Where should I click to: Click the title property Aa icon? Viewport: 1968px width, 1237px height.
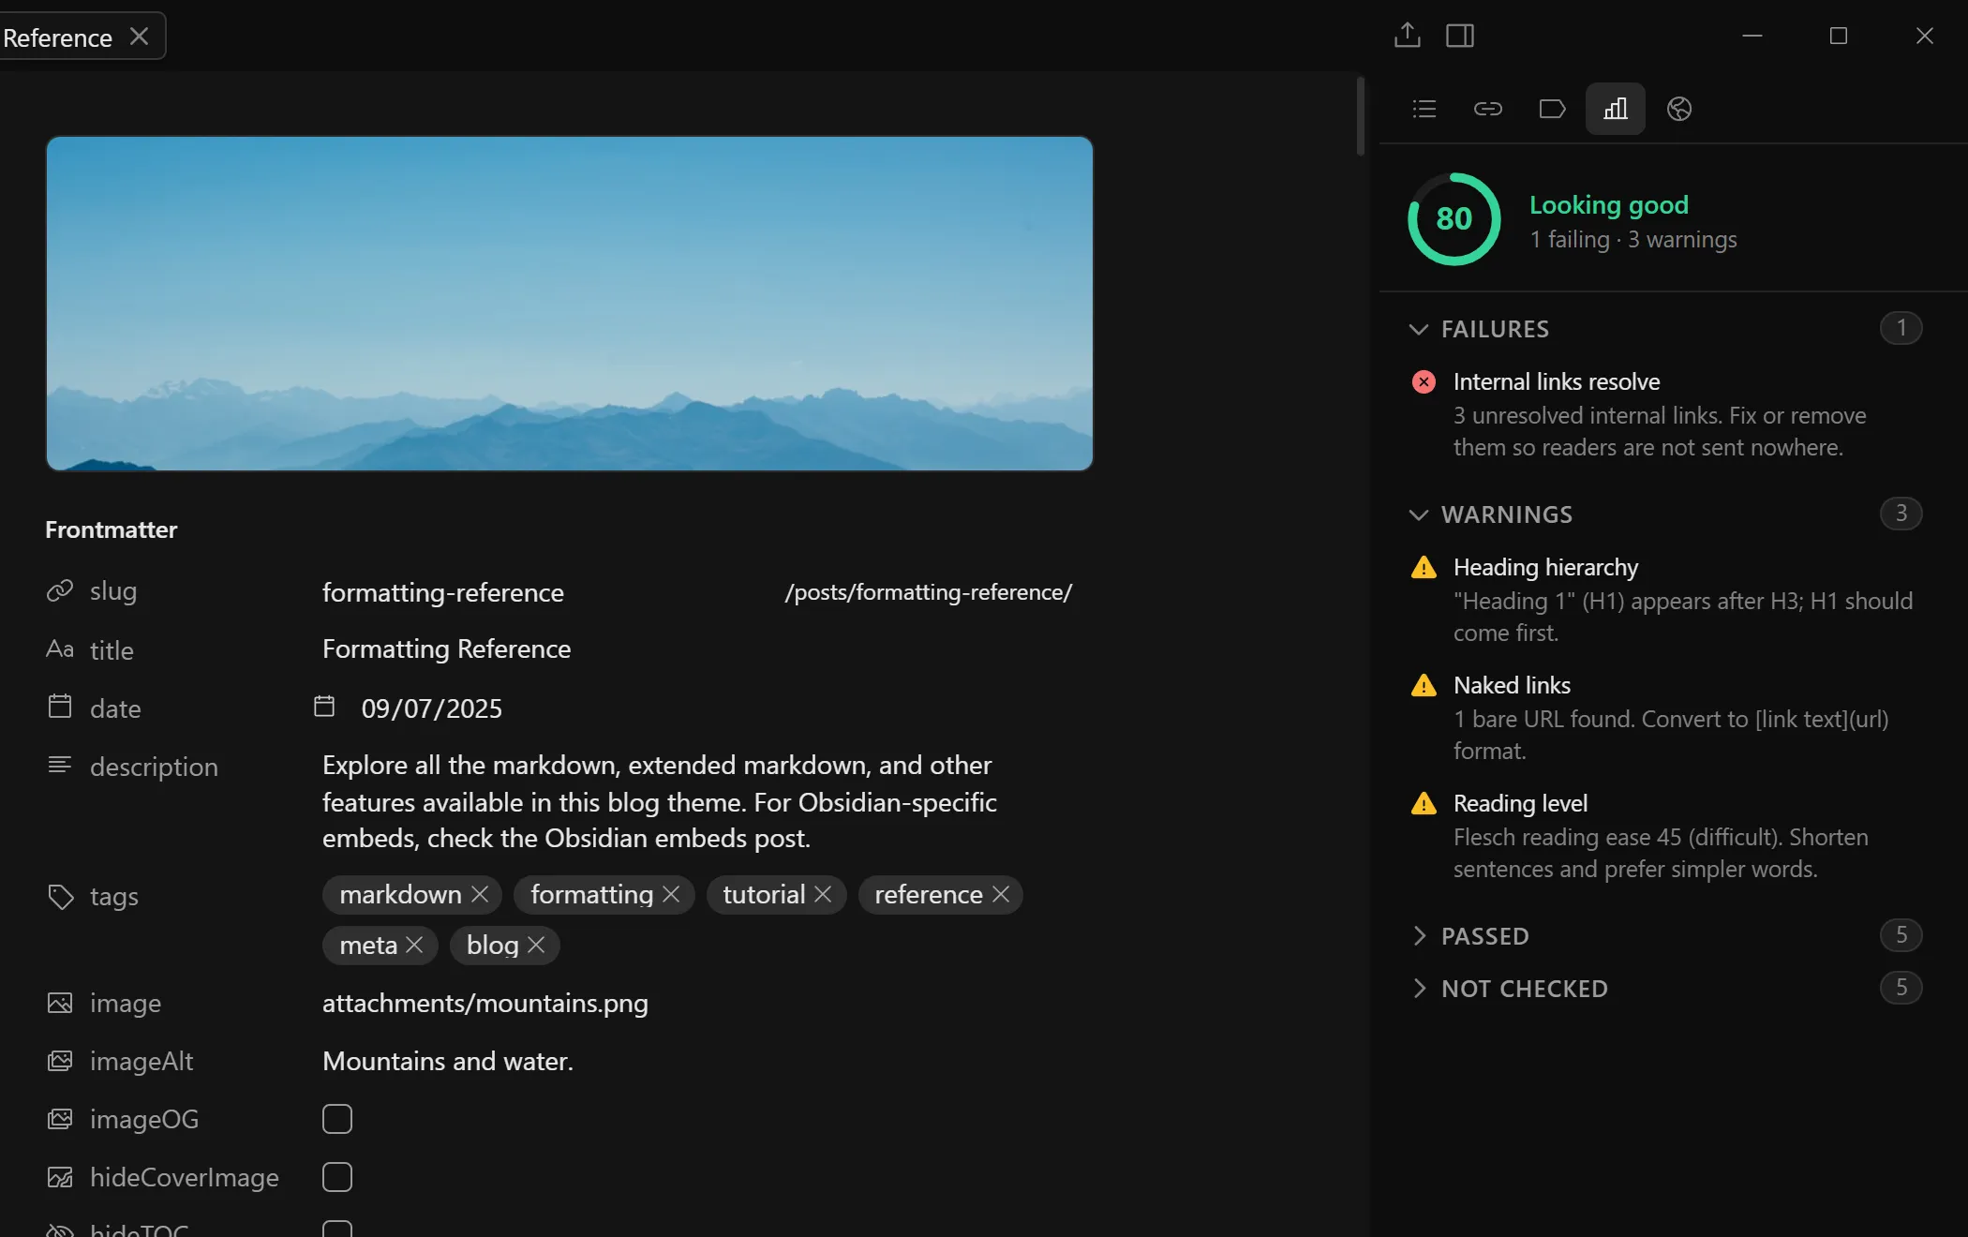coord(60,648)
